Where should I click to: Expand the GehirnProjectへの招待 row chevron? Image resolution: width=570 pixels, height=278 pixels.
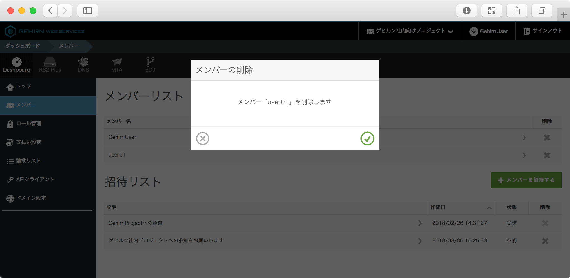point(420,223)
